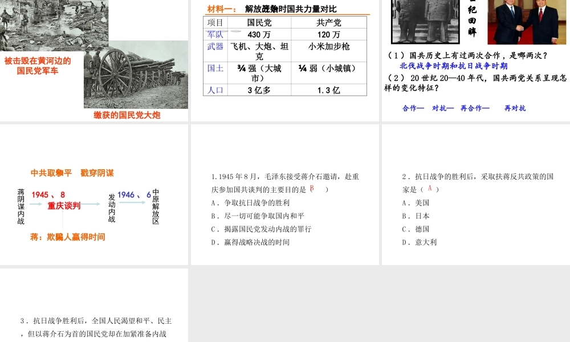Click option A 美国

[x=416, y=203]
